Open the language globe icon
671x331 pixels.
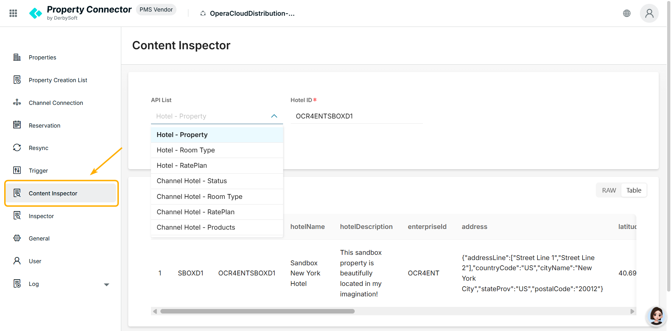point(627,13)
